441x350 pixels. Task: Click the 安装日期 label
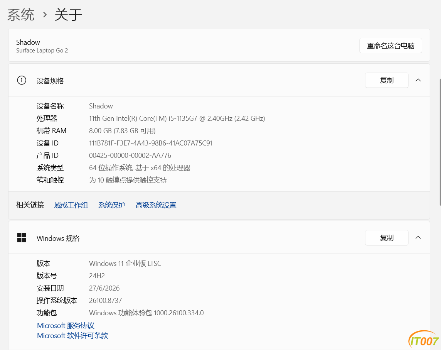coord(50,288)
